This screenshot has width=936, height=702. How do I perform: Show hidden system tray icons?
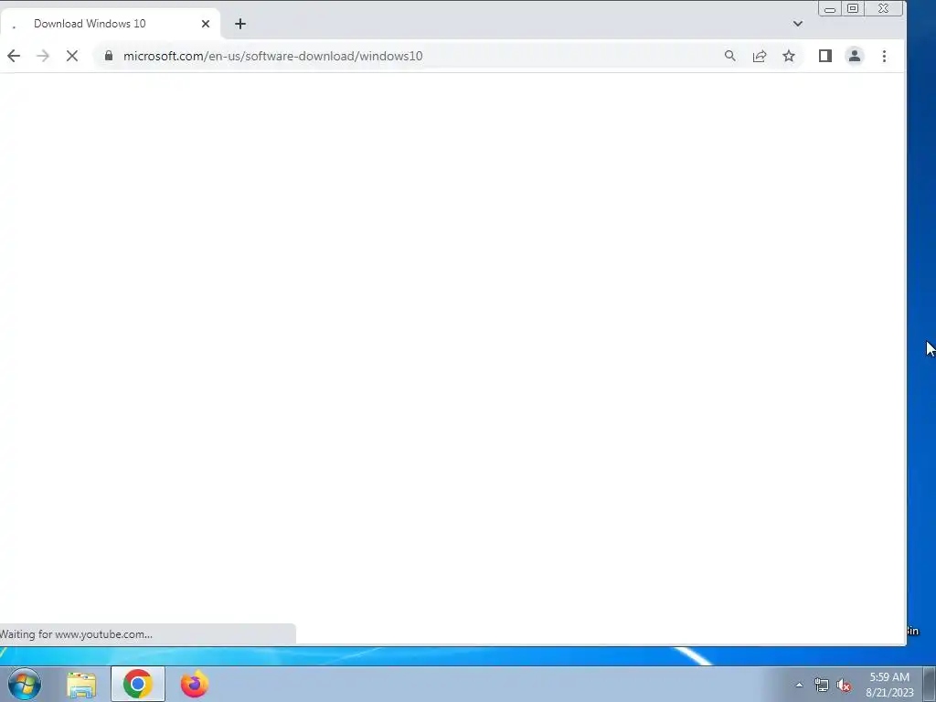(799, 685)
